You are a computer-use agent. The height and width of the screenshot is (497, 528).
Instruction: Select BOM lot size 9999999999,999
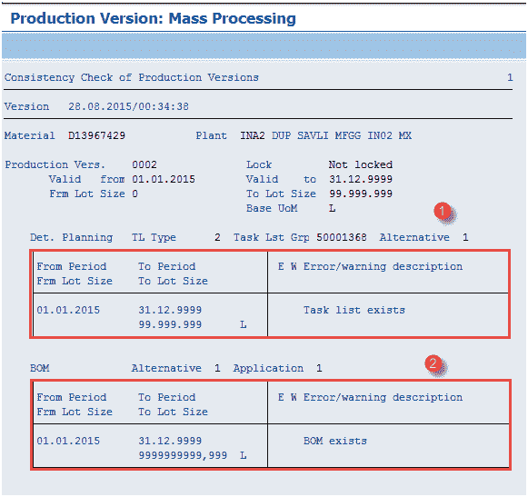183,455
